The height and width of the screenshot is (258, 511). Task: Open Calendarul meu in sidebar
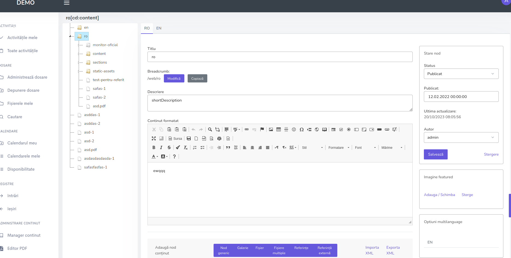(x=22, y=143)
